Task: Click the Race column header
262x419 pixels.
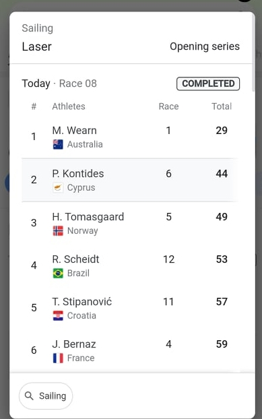Action: [168, 106]
